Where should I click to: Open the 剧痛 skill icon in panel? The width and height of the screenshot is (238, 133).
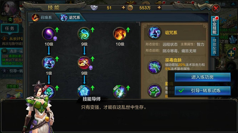tap(154, 90)
